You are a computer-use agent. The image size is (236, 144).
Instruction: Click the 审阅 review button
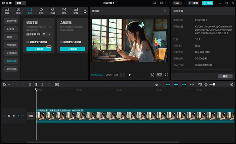click(194, 3)
